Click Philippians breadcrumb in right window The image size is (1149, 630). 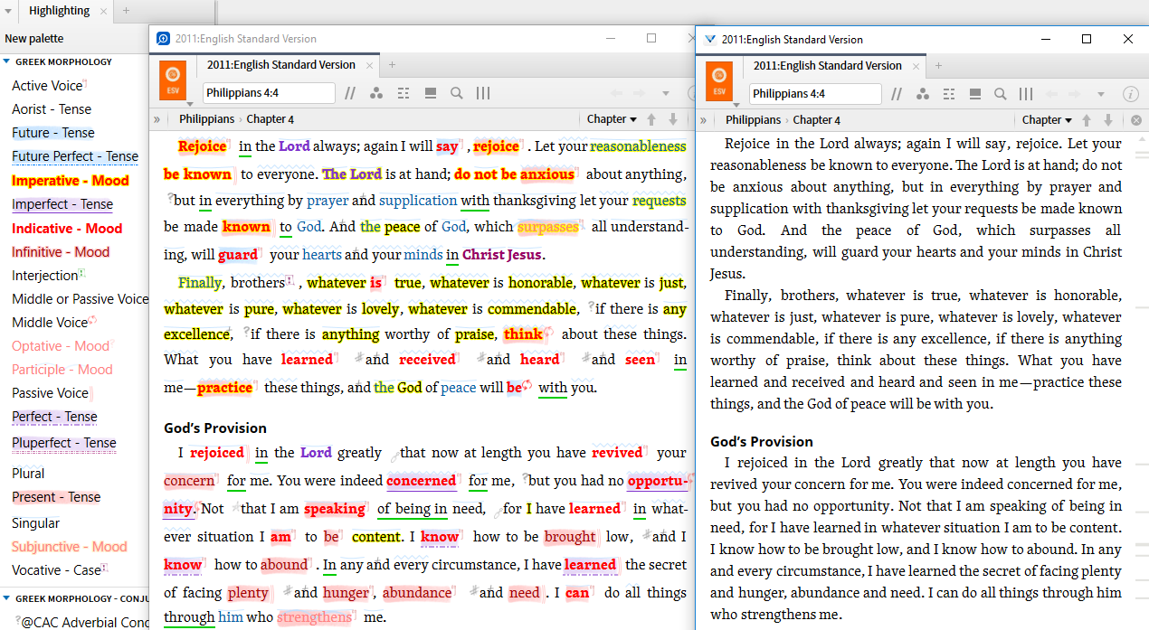[x=753, y=120]
